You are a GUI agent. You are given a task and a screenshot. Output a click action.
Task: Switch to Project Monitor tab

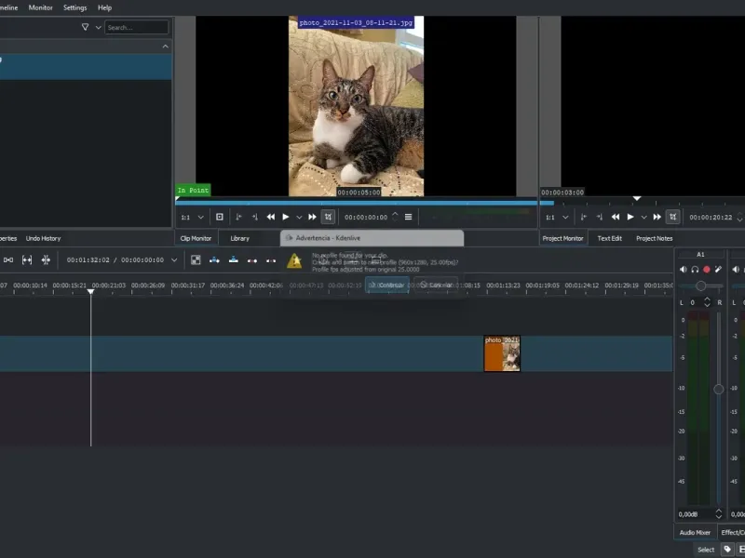(563, 238)
